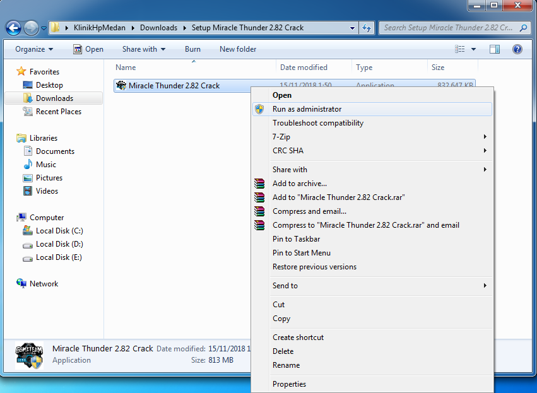Click the Burn toolbar button
537x393 pixels.
click(192, 49)
